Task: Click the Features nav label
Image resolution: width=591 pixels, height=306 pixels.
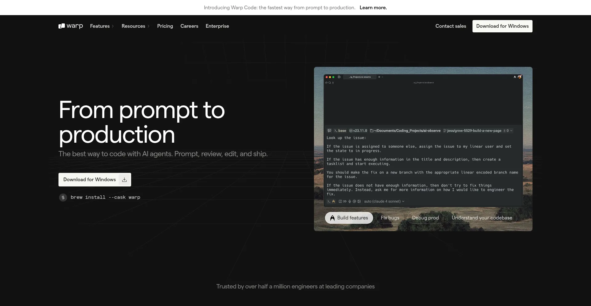Action: [100, 26]
